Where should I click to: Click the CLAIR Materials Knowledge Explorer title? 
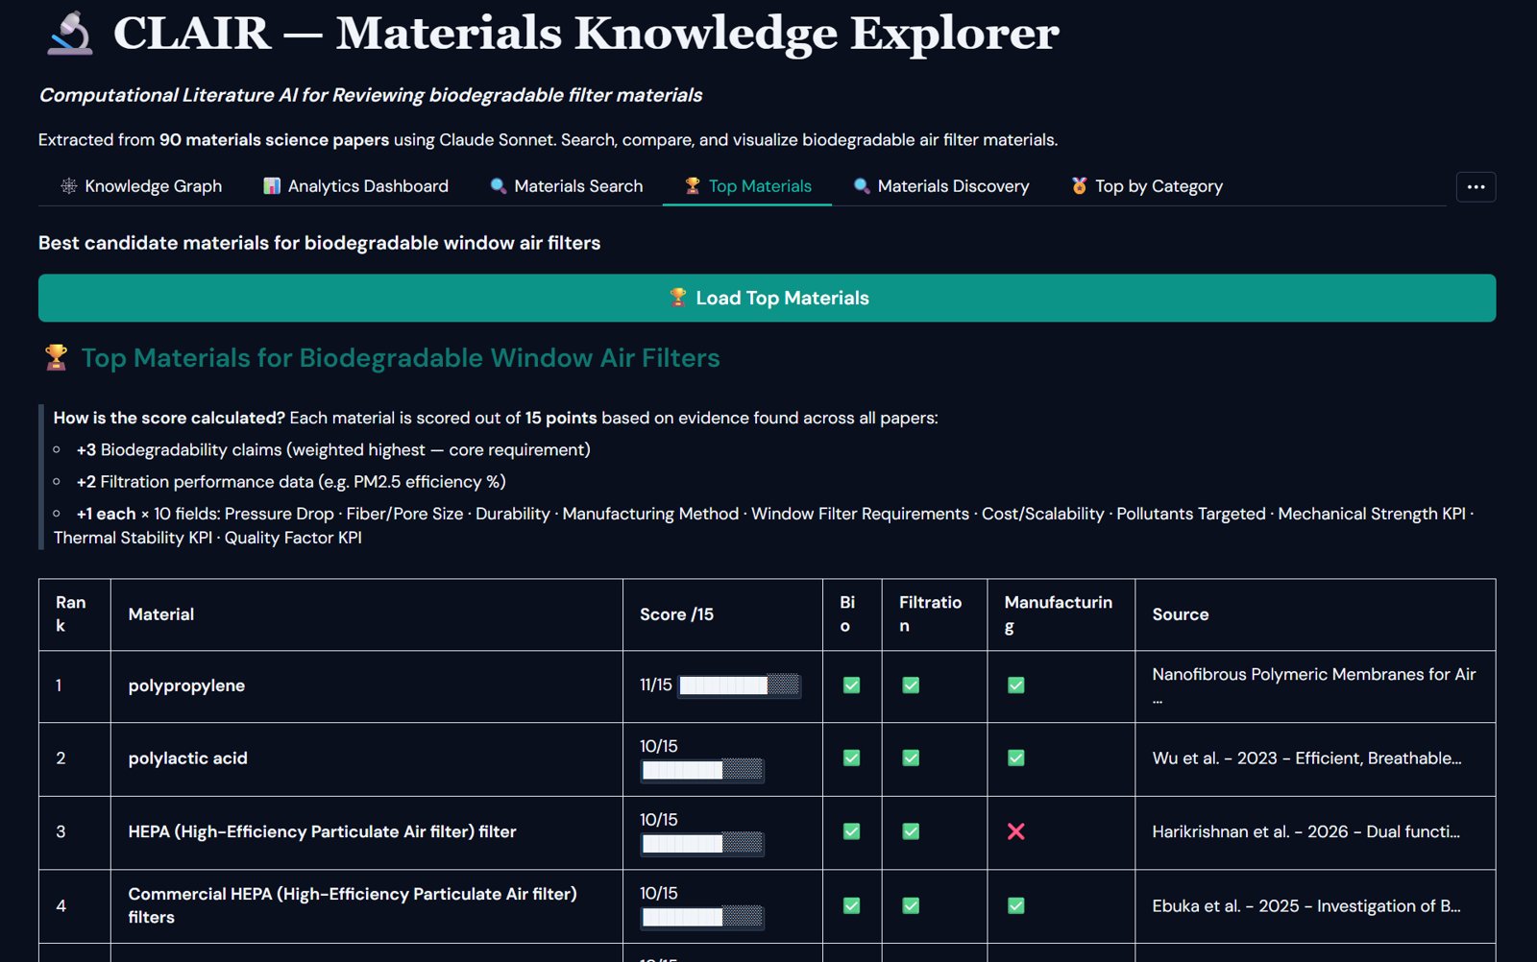586,34
